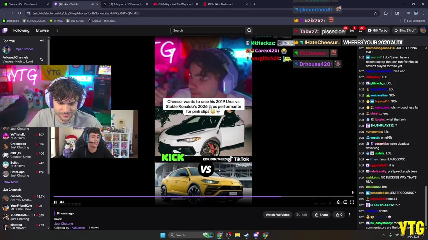The image size is (428, 240).
Task: Like the clip with thumbs up
Action: click(x=339, y=215)
